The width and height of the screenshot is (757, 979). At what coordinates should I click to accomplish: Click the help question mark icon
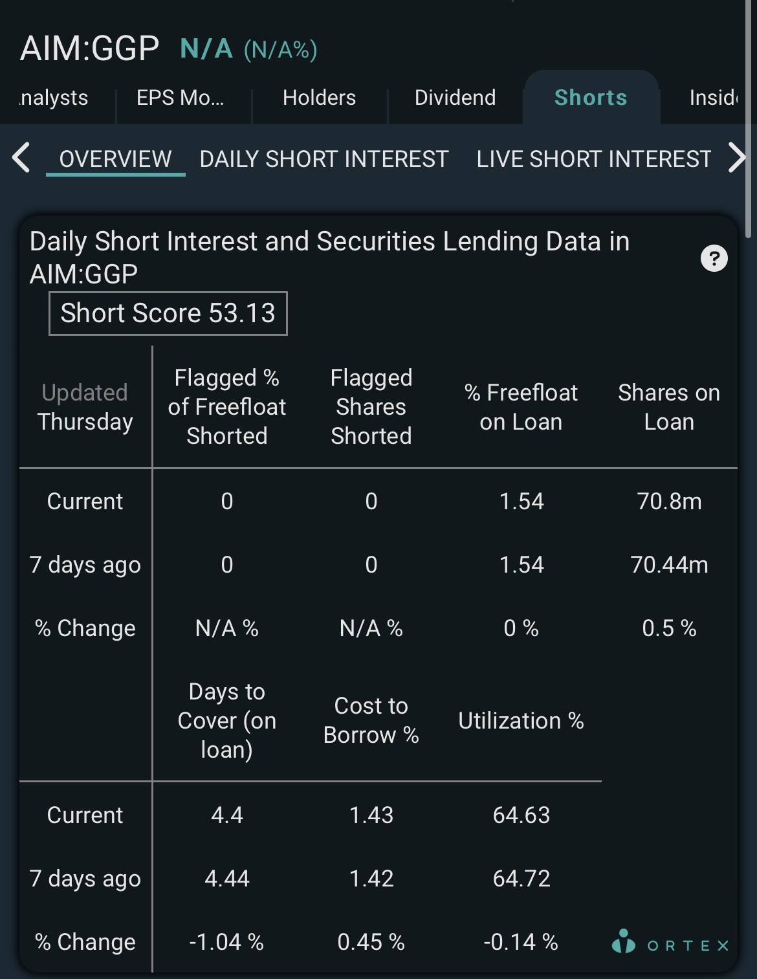pyautogui.click(x=714, y=259)
